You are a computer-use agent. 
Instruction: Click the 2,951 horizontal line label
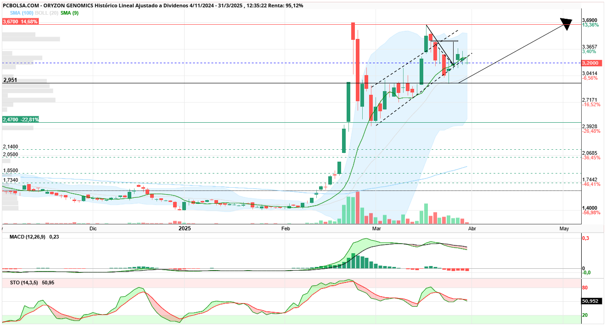pos(10,80)
